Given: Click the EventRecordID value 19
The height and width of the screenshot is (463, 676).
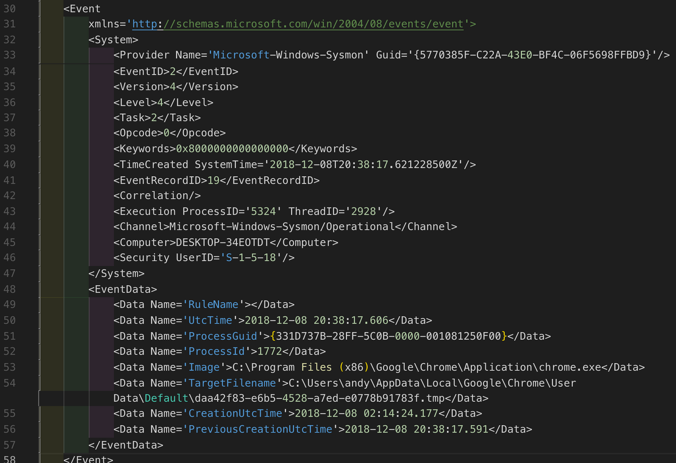Looking at the screenshot, I should pos(213,180).
